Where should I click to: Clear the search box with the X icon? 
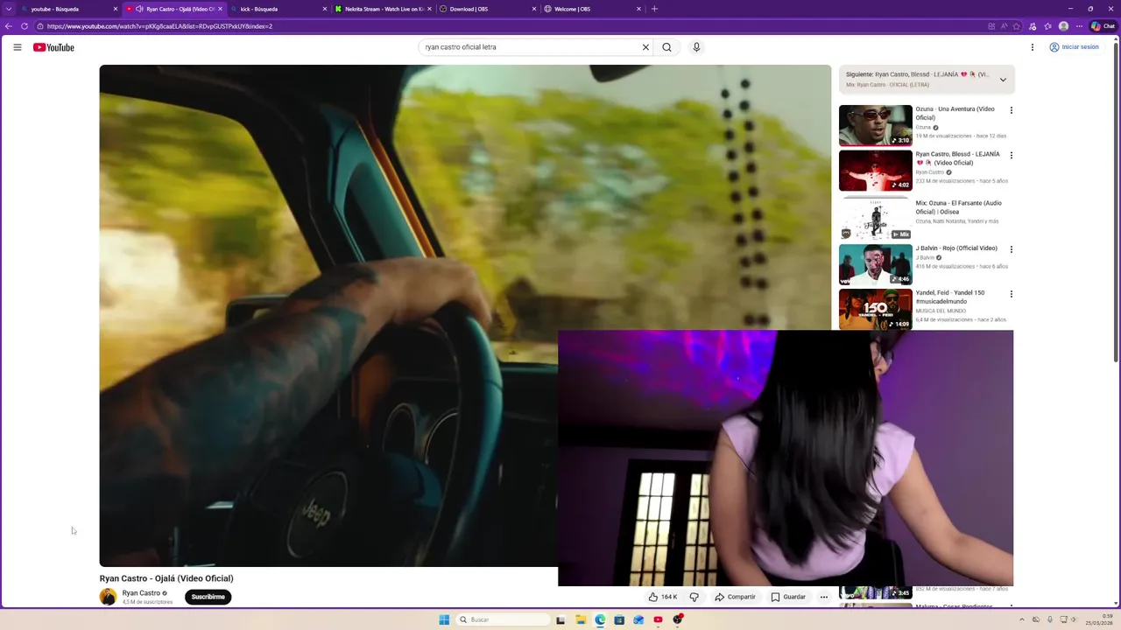pyautogui.click(x=645, y=47)
